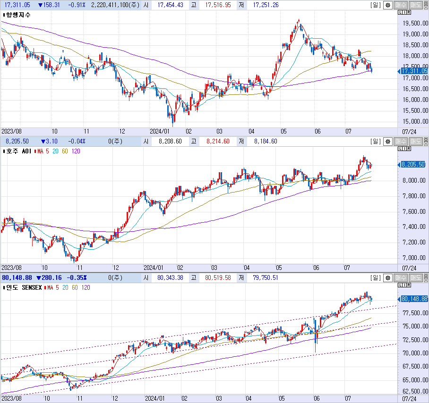Click the I button on 항셍지수 chart
Screen dimensions: 429x403
click(404, 12)
